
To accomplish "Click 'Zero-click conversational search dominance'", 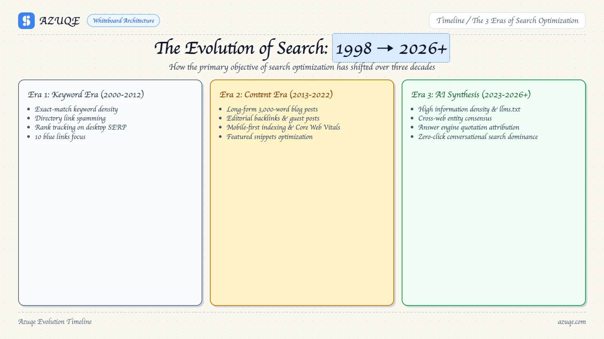I will (478, 137).
